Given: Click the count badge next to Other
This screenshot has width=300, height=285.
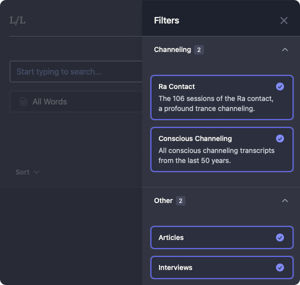Looking at the screenshot, I should click(x=180, y=200).
